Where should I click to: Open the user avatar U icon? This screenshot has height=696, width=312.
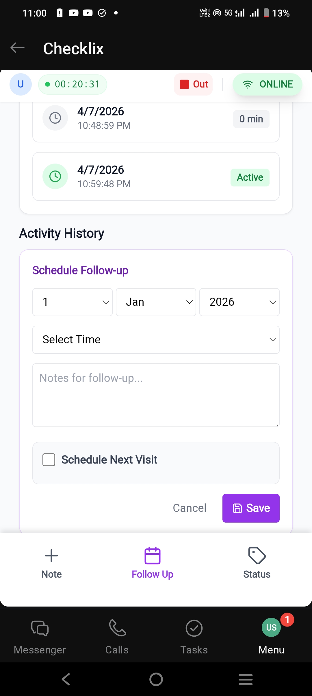tap(21, 84)
